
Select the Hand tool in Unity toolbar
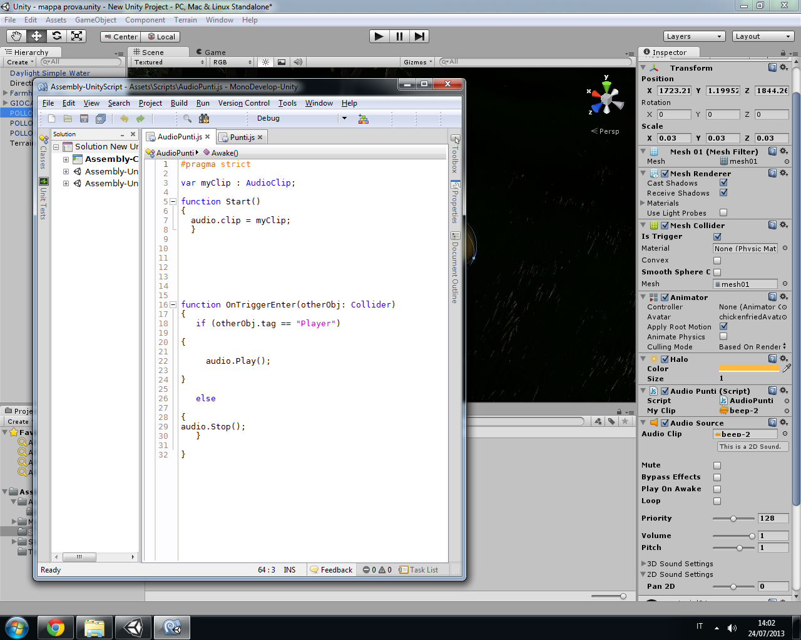coord(17,36)
